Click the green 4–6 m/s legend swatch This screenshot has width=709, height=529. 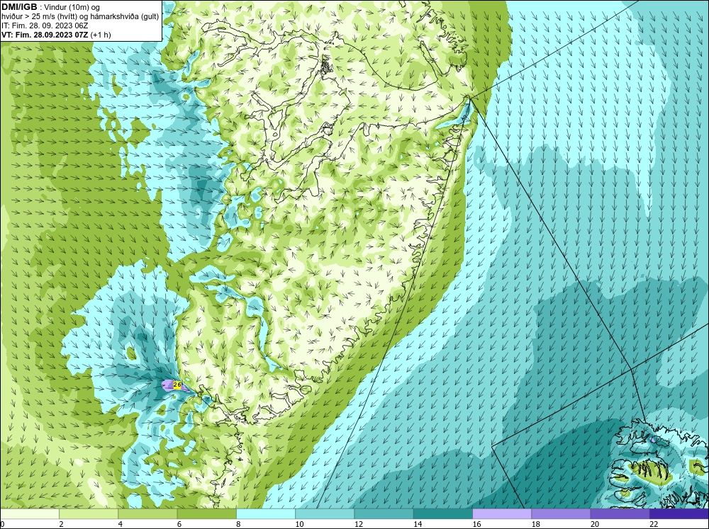pos(147,514)
